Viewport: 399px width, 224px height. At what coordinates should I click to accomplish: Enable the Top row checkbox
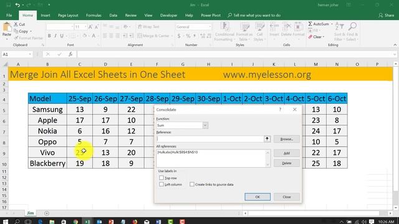pyautogui.click(x=161, y=178)
